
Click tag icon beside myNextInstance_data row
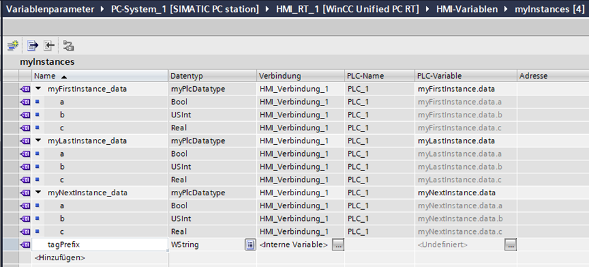pos(26,193)
